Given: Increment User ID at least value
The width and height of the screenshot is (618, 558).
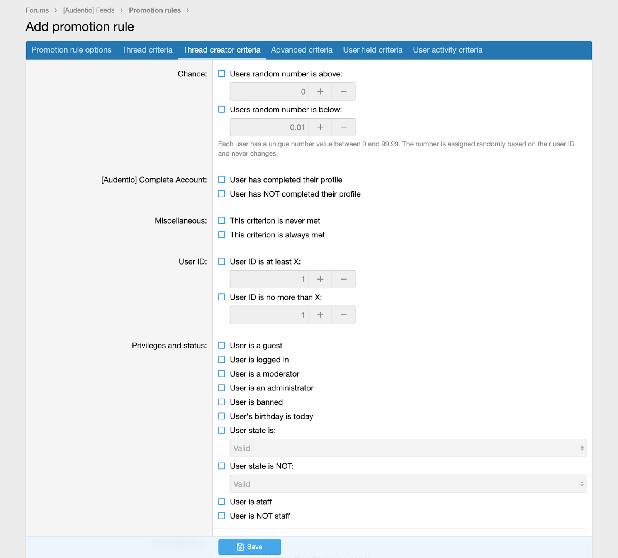Looking at the screenshot, I should [x=320, y=279].
